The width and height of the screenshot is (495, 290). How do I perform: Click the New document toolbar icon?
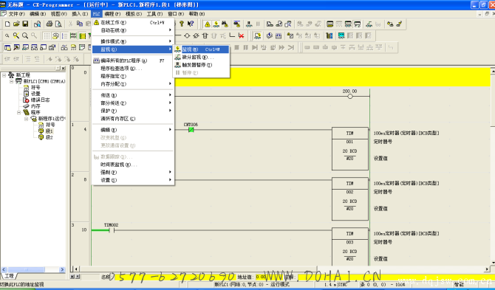7,24
